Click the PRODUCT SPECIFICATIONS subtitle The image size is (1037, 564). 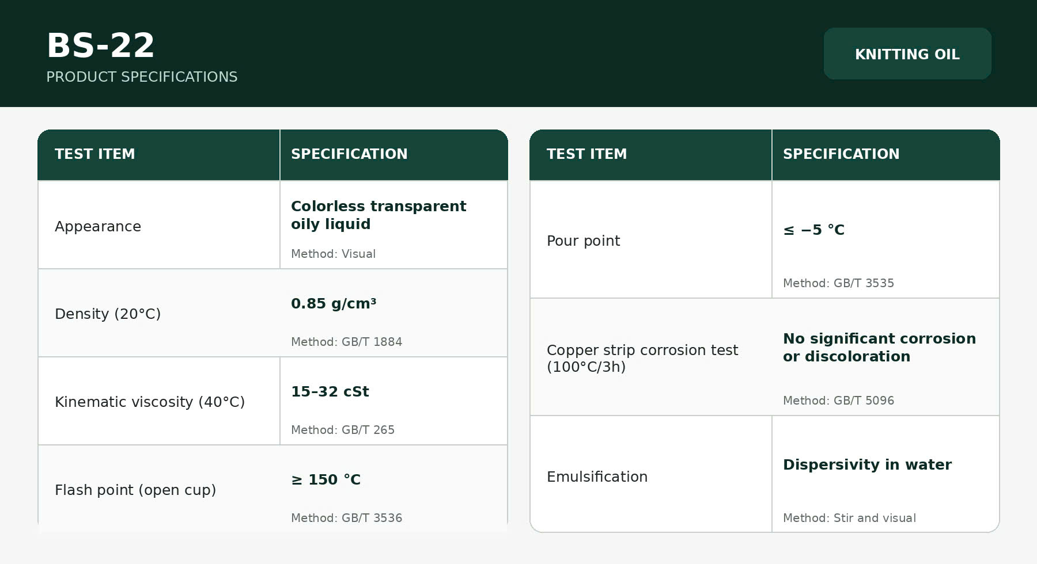[142, 77]
